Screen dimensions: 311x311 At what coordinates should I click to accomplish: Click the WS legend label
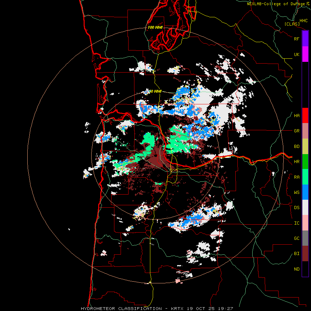296,192
